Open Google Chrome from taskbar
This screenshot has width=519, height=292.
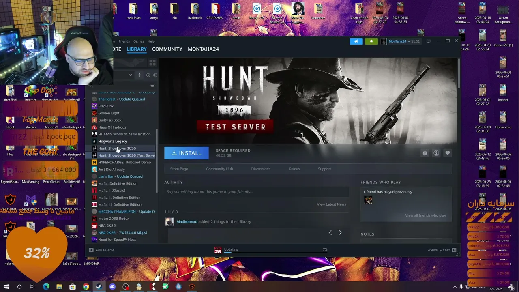[86, 287]
